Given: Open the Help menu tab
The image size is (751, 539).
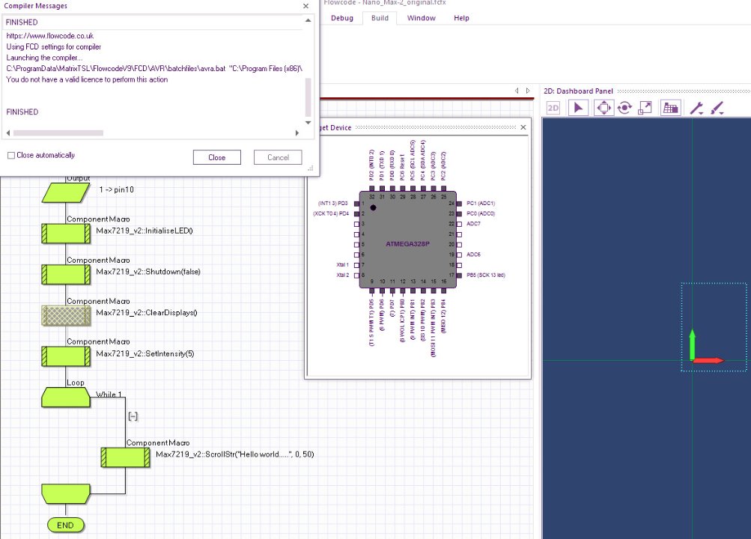Looking at the screenshot, I should tap(461, 18).
